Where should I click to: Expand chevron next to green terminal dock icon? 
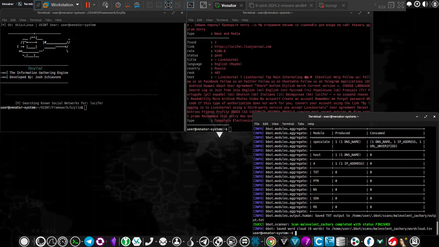pos(82,242)
